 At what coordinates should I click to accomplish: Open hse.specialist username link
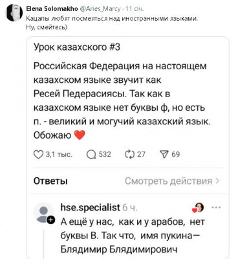[90, 208]
